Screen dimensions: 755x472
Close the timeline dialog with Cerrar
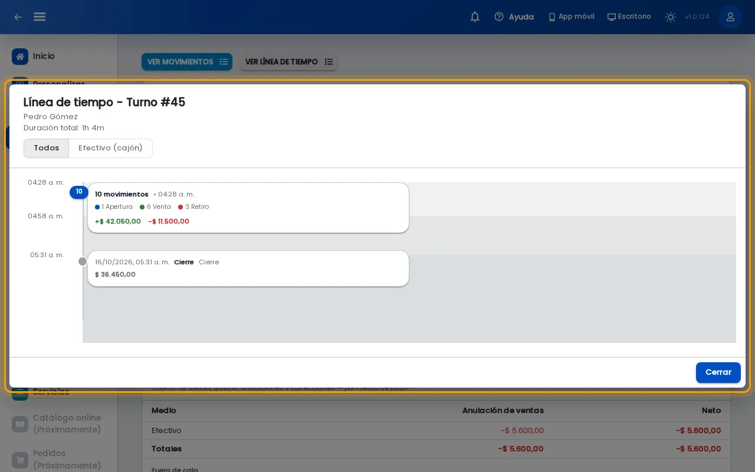click(x=718, y=372)
